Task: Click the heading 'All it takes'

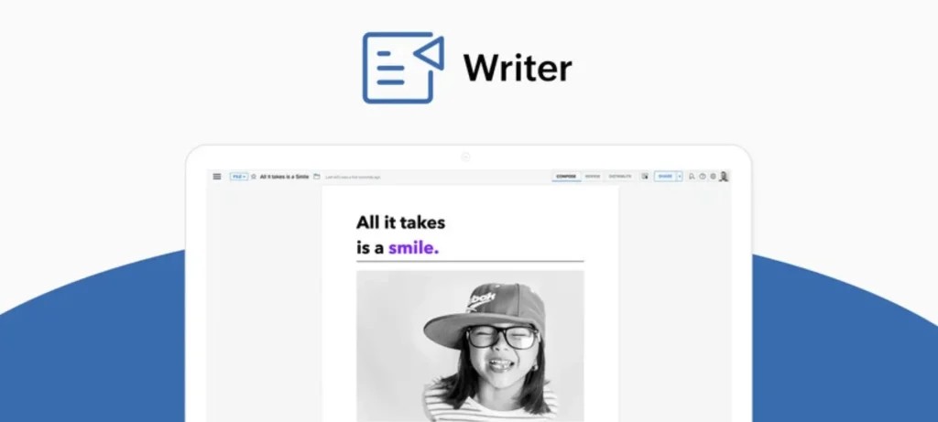Action: tap(401, 222)
